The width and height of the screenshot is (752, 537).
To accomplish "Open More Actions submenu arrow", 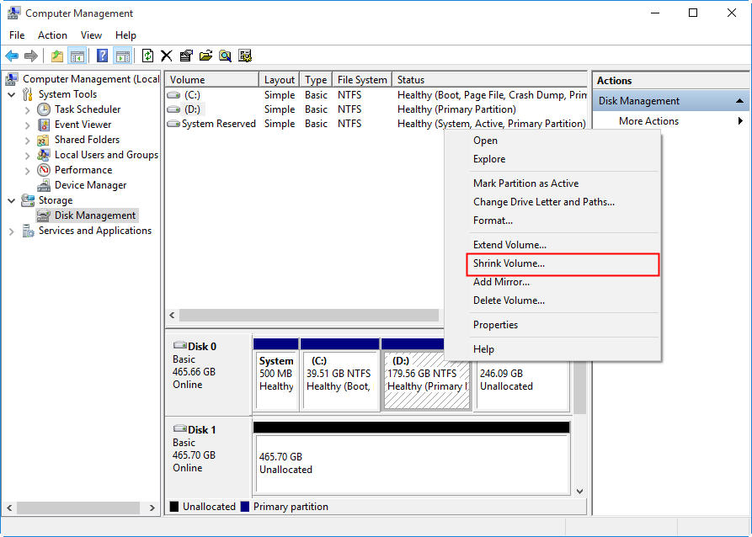I will pos(740,121).
